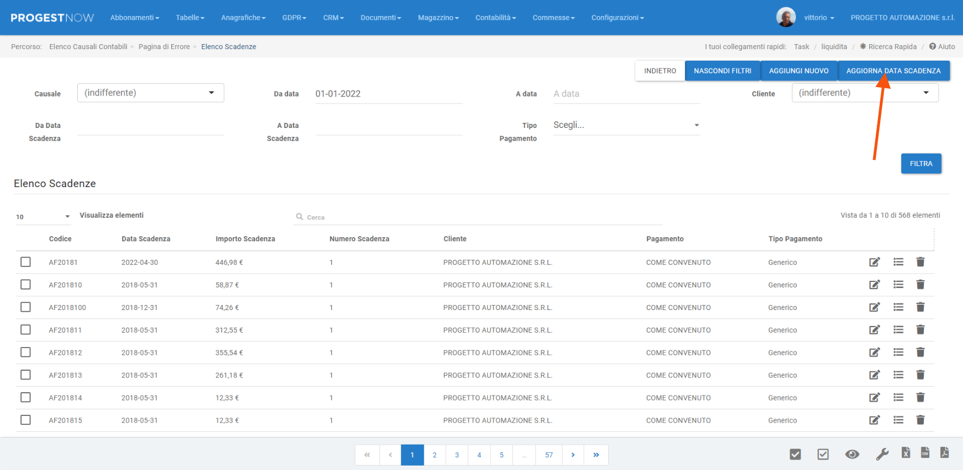The width and height of the screenshot is (963, 470).
Task: Open the Magazzino menu
Action: [438, 18]
